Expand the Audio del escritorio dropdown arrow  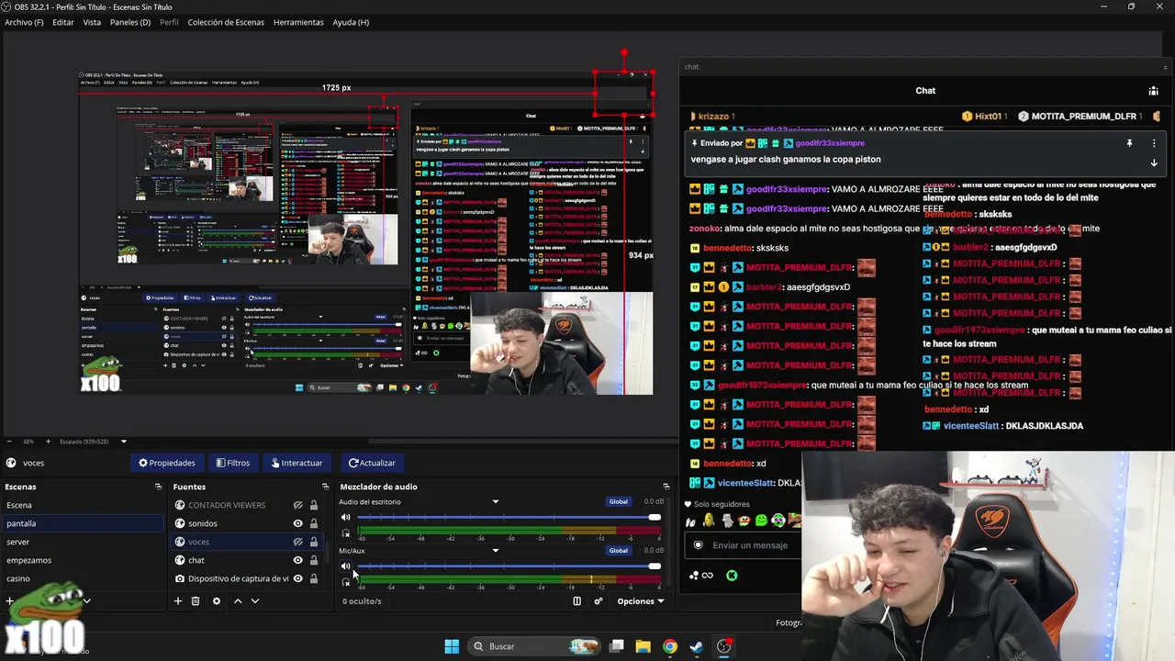[496, 502]
